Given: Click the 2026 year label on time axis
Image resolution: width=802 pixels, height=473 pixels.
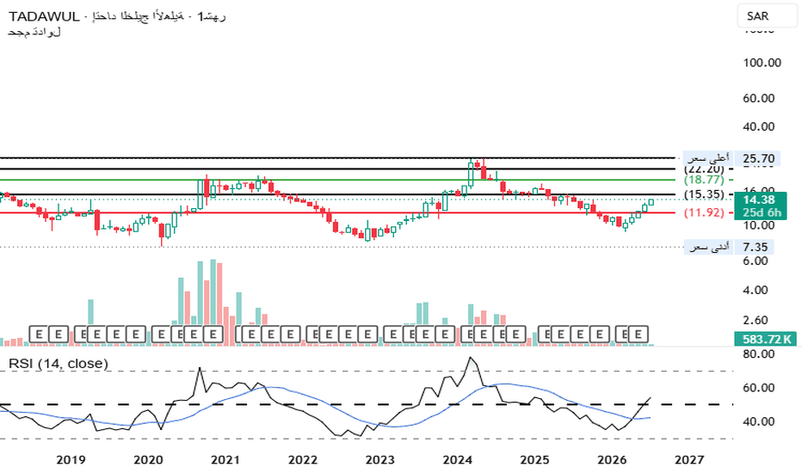Looking at the screenshot, I should click(612, 460).
